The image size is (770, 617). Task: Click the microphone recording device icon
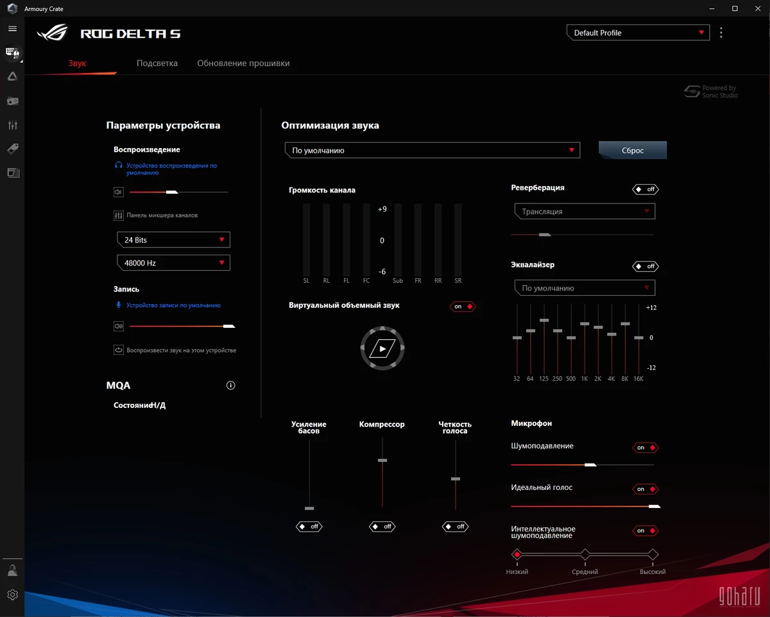(x=118, y=305)
